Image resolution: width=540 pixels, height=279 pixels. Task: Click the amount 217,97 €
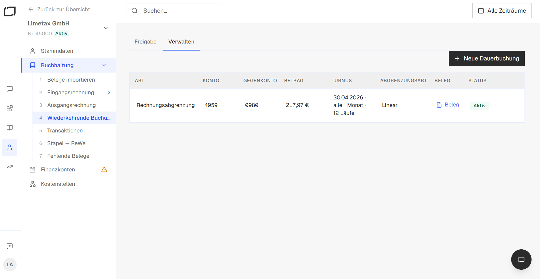coord(297,105)
